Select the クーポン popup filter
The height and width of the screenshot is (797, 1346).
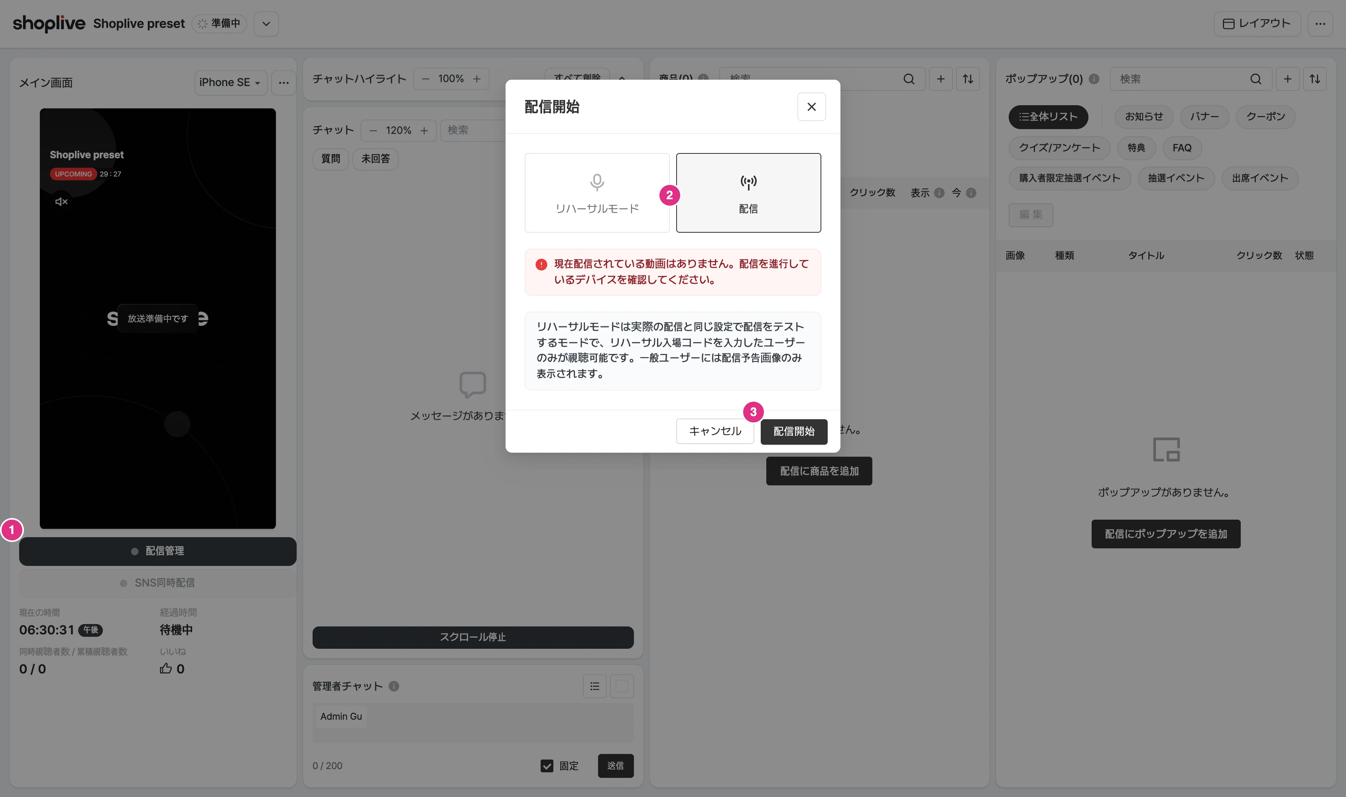tap(1265, 117)
